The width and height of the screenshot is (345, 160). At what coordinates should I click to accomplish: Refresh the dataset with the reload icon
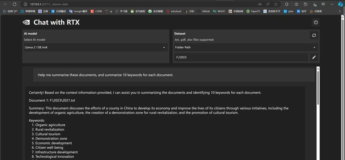point(314,35)
